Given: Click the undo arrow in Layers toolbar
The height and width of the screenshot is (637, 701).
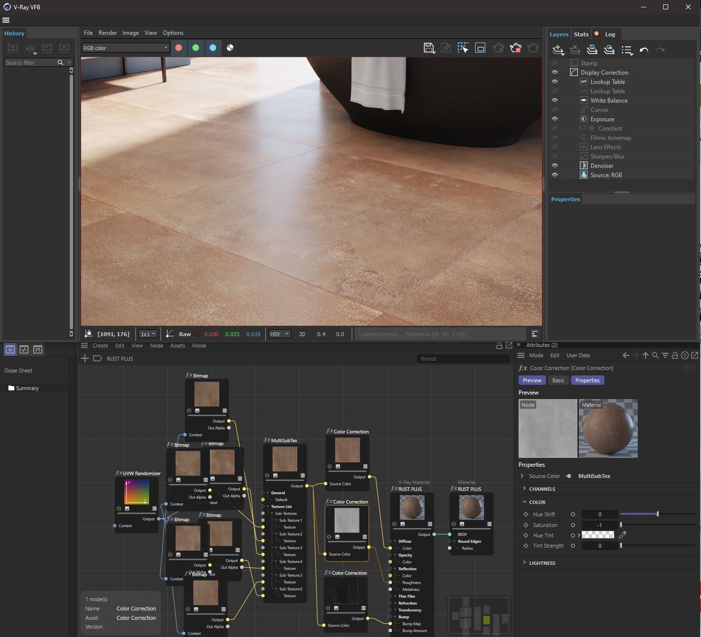Looking at the screenshot, I should coord(644,50).
